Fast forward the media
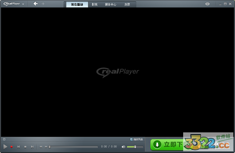The width and height of the screenshot is (235, 153). tap(46, 147)
